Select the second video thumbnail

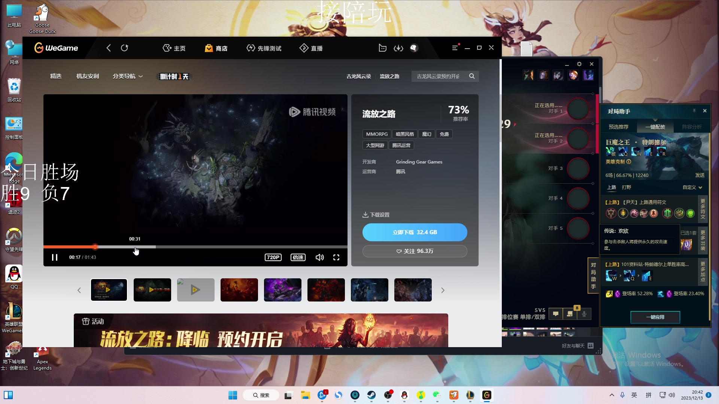click(152, 290)
